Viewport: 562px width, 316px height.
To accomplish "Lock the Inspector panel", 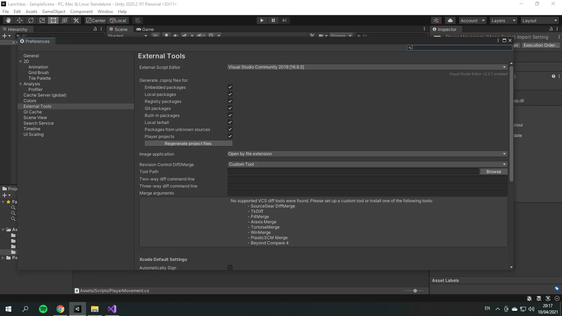I will (x=551, y=29).
